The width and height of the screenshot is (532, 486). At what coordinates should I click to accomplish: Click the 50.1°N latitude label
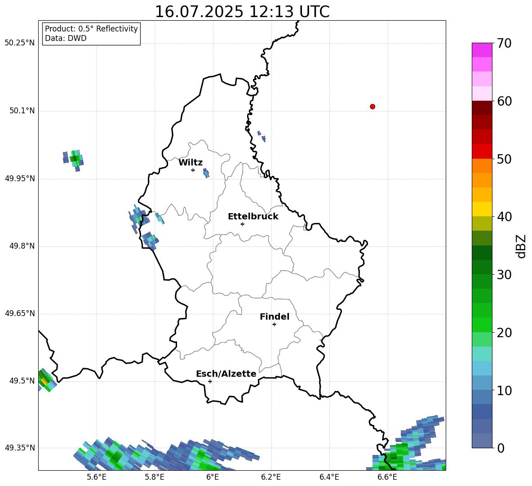click(22, 111)
